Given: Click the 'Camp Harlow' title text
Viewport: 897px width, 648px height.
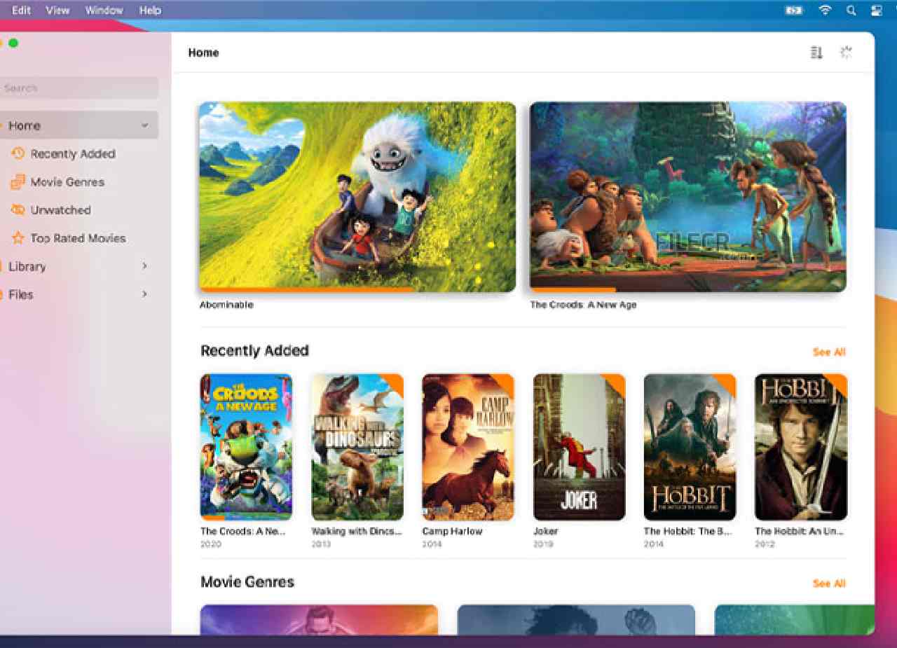Looking at the screenshot, I should [x=452, y=531].
